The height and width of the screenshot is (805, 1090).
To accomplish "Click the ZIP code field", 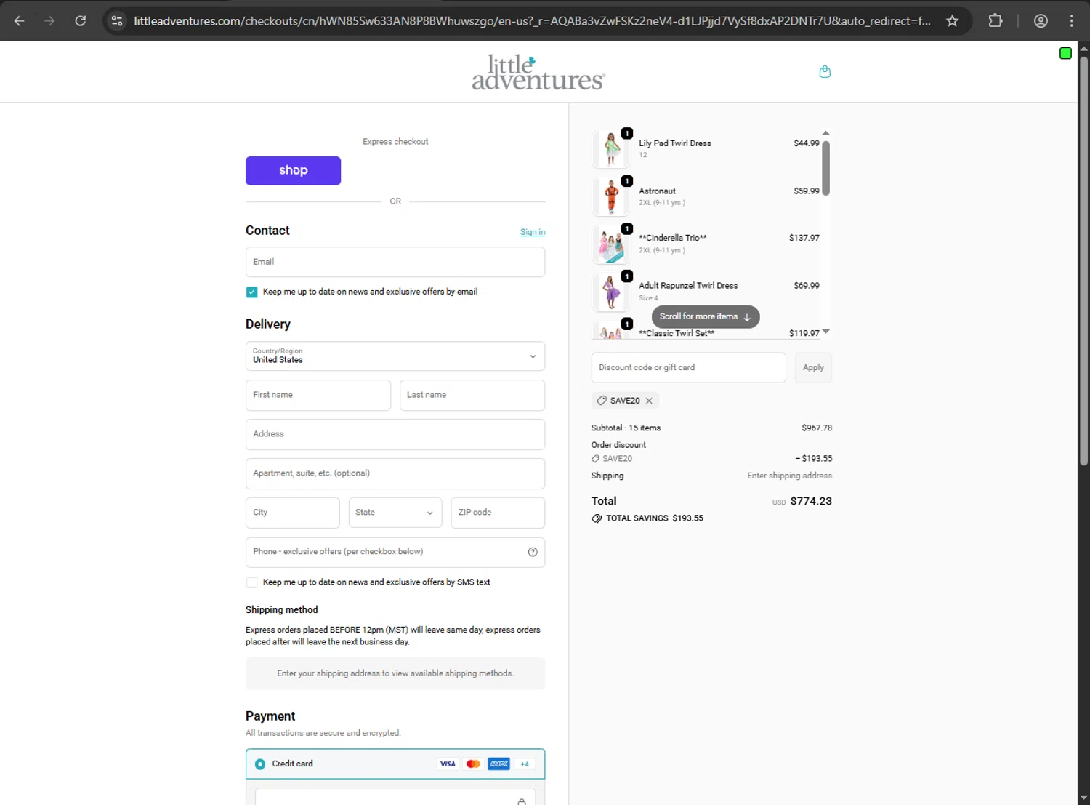I will coord(498,513).
